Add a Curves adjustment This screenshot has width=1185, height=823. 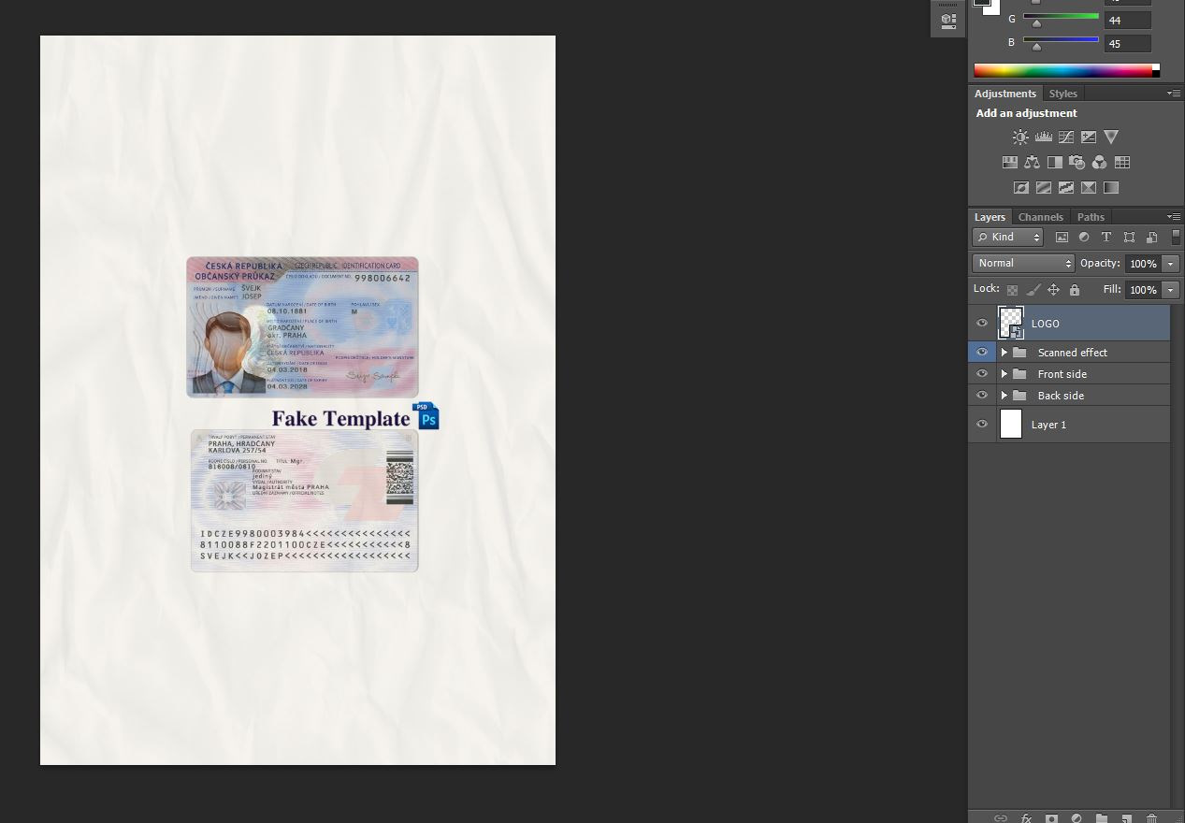click(x=1065, y=137)
